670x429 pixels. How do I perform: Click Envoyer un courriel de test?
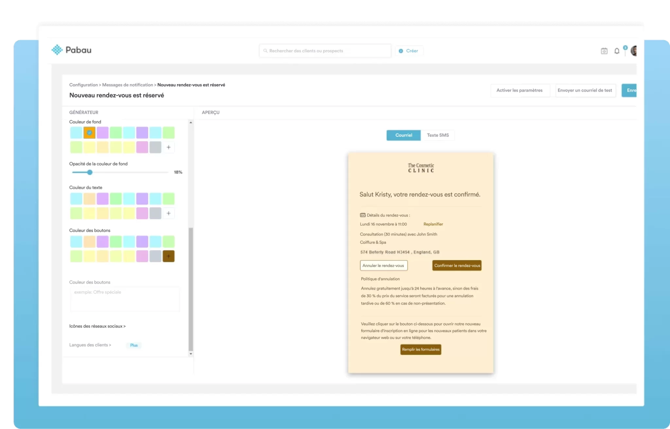(x=585, y=90)
